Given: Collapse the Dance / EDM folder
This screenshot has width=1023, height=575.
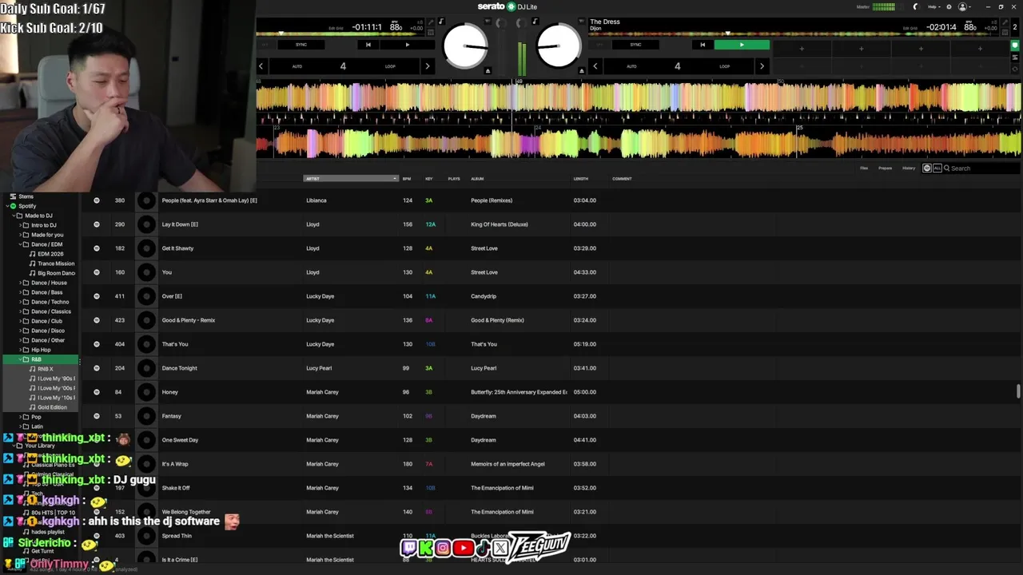Looking at the screenshot, I should click(x=21, y=244).
